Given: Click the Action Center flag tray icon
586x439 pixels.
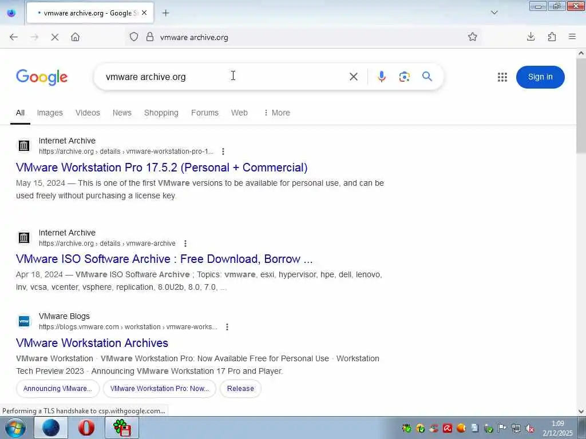Looking at the screenshot, I should 502,428.
